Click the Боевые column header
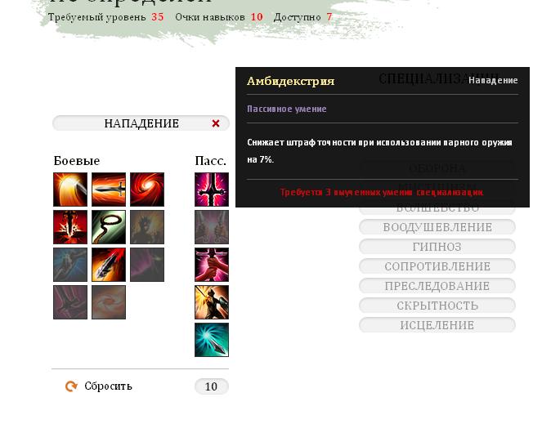Screen dimensions: 542x433 click(77, 161)
